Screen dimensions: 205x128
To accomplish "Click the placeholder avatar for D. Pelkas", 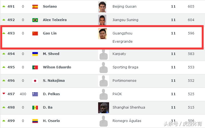I will pos(103,94).
